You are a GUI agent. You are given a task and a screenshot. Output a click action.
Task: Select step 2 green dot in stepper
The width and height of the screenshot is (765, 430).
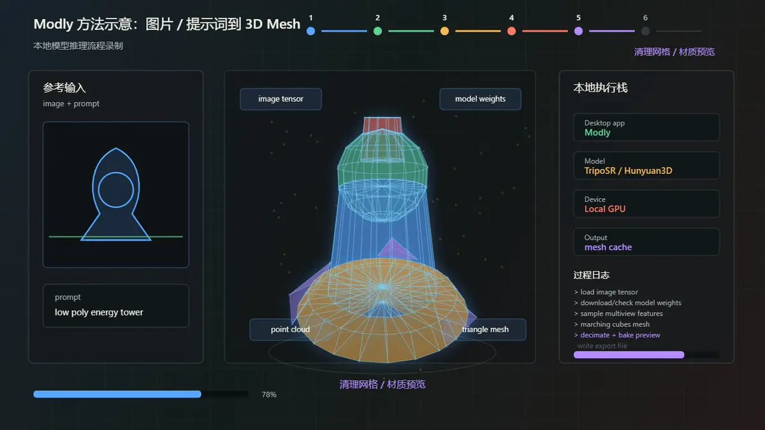(x=377, y=31)
